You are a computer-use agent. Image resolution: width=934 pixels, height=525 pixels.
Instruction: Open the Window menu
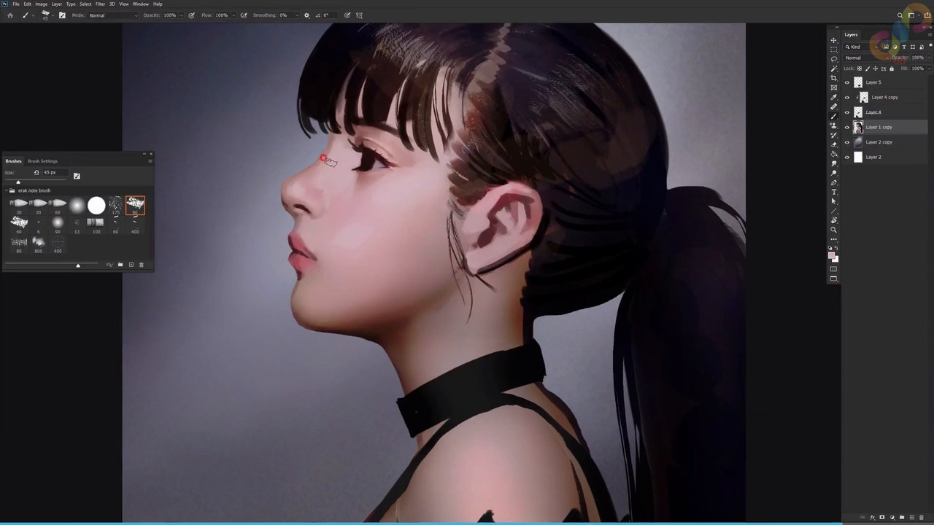141,4
